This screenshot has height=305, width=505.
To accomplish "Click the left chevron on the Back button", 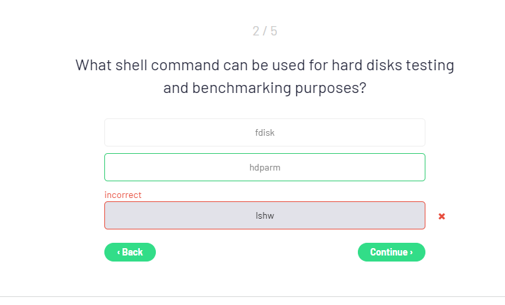I will (118, 252).
